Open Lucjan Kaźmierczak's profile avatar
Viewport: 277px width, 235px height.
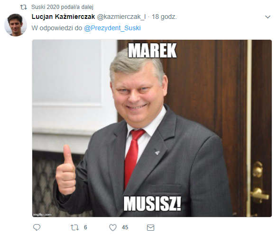coord(16,25)
